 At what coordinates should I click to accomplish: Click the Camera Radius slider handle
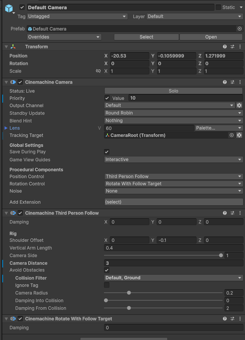pyautogui.click(x=129, y=293)
